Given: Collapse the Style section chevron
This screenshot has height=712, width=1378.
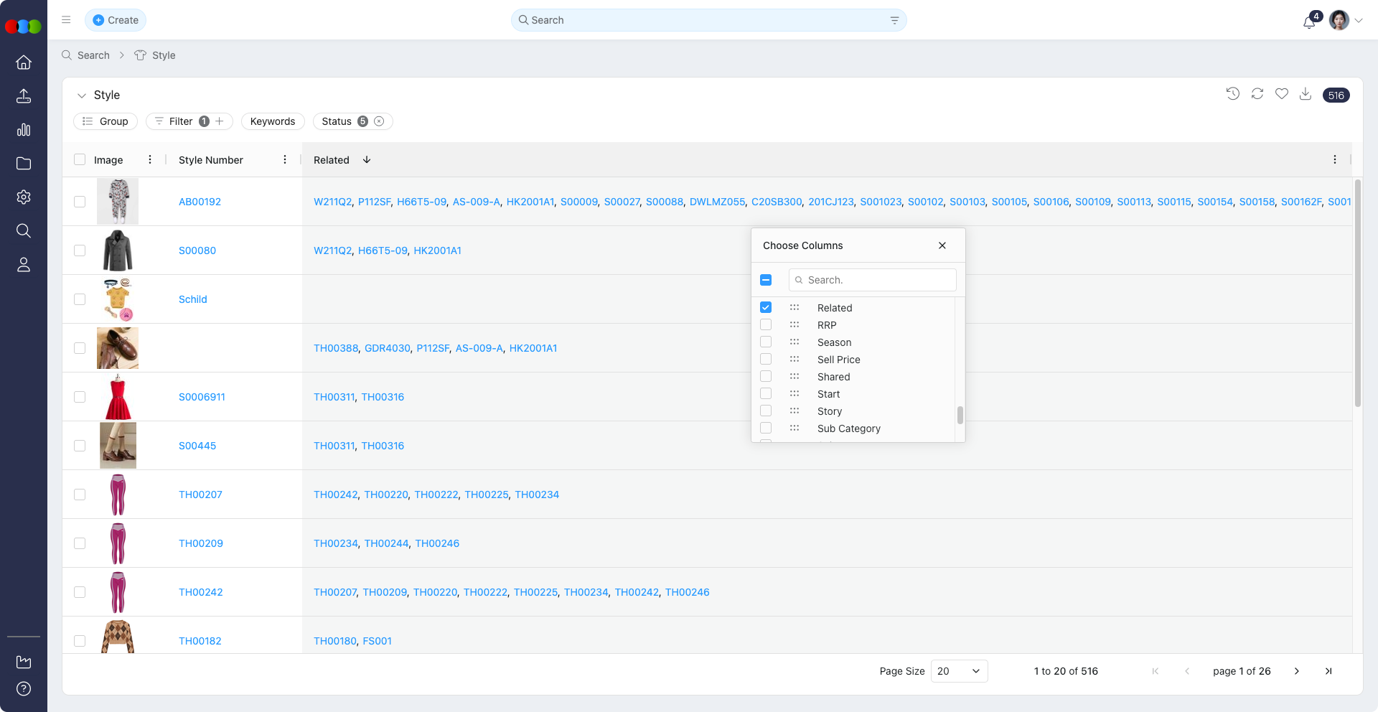Looking at the screenshot, I should tap(82, 95).
